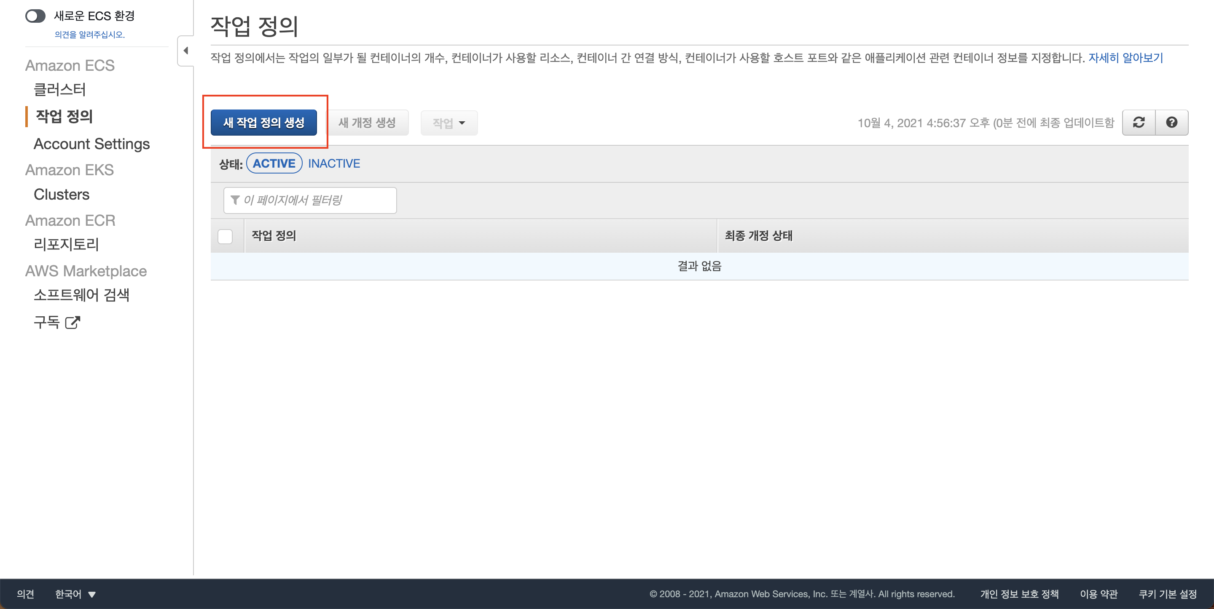Open Account Settings in the sidebar
The image size is (1214, 609).
(91, 144)
